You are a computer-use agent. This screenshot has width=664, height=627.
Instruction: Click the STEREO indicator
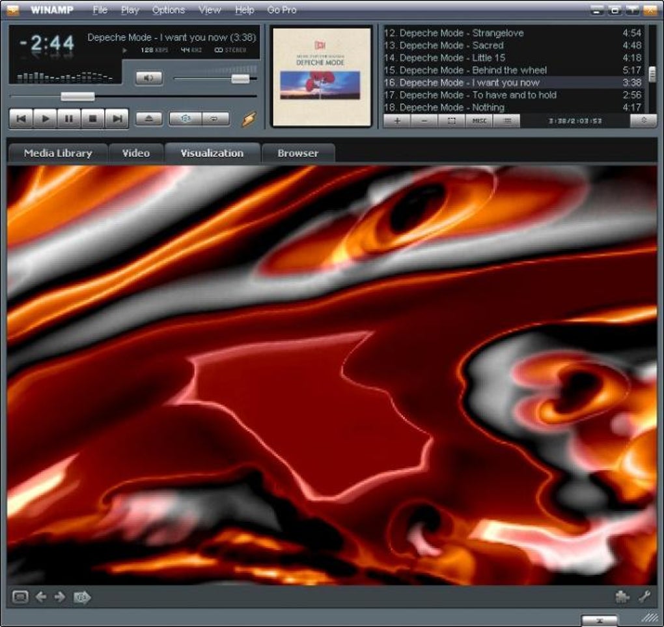(x=230, y=50)
